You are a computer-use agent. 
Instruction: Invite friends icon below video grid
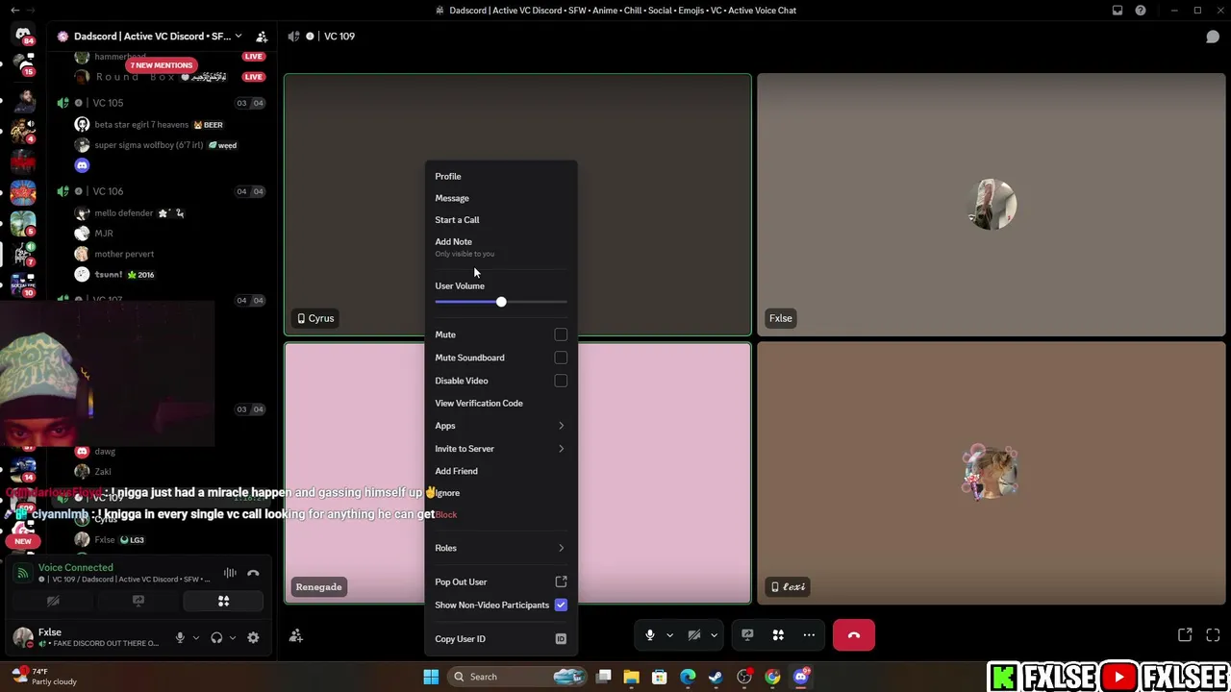click(x=296, y=635)
